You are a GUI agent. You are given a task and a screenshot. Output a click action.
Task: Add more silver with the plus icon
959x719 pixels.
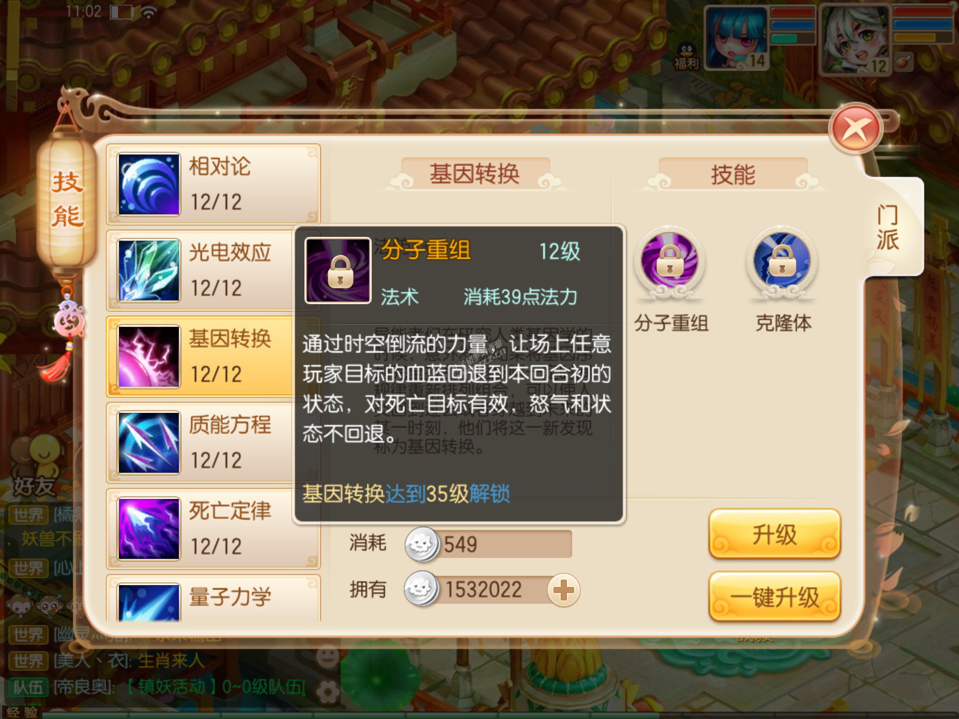pos(563,590)
